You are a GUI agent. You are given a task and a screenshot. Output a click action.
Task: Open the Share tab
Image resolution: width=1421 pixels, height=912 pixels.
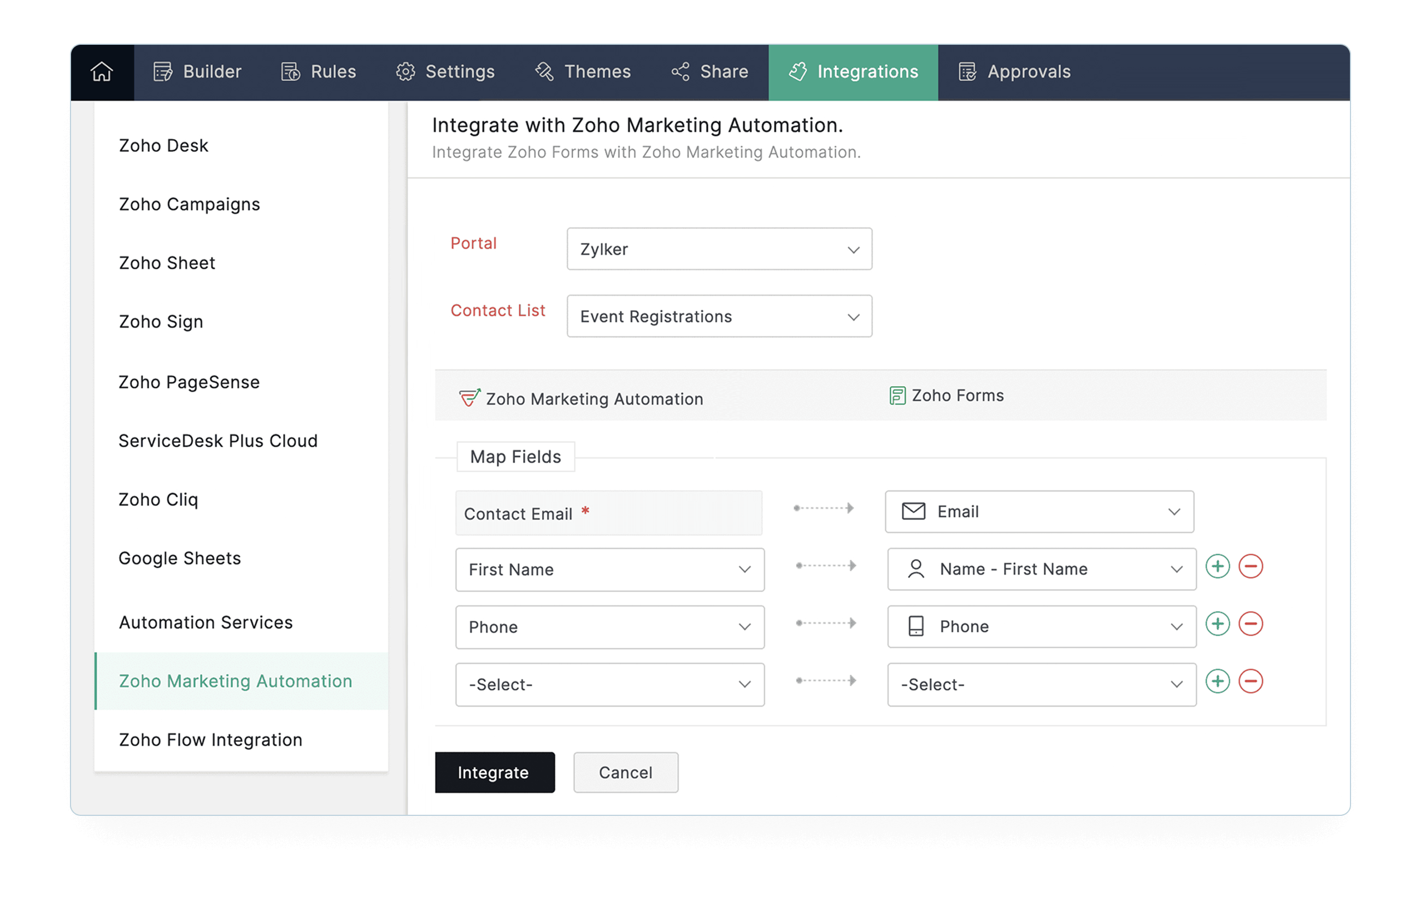click(709, 72)
